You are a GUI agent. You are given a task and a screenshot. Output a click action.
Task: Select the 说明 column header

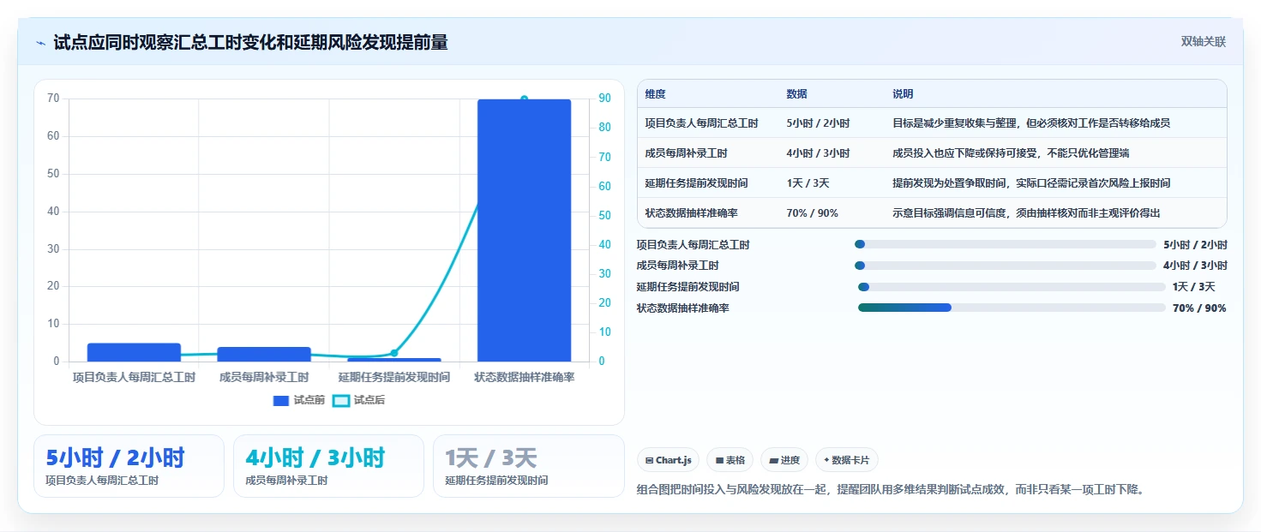[903, 94]
